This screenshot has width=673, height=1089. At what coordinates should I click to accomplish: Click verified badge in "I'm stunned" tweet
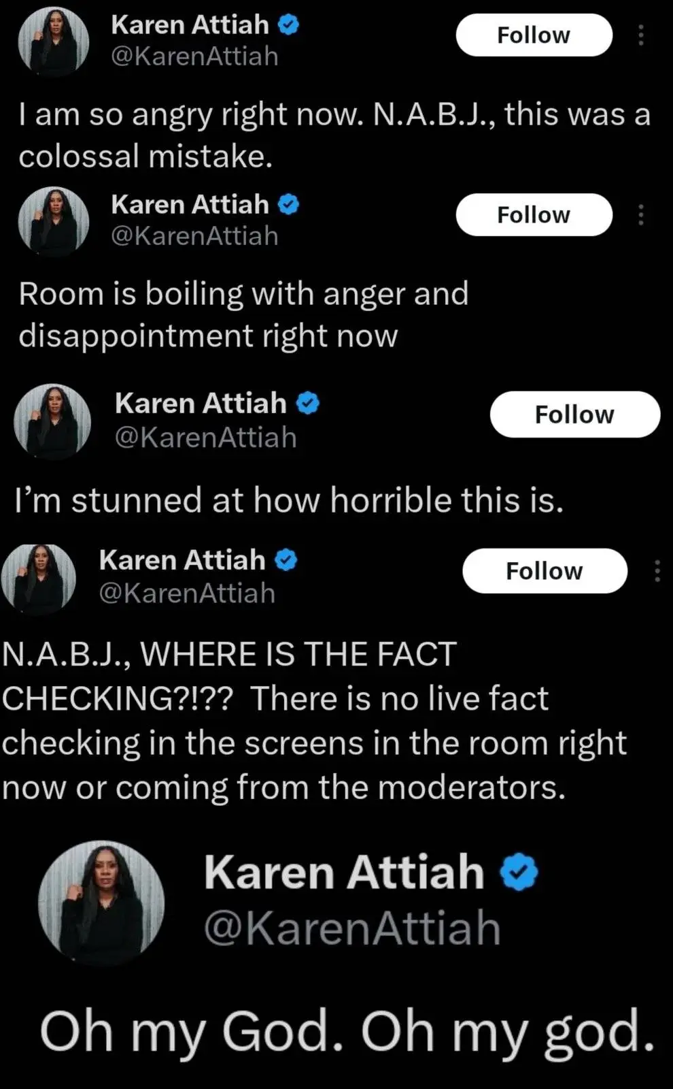(x=308, y=404)
